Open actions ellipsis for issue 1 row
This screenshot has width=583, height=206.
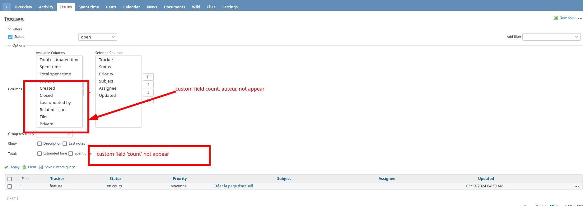(576, 186)
